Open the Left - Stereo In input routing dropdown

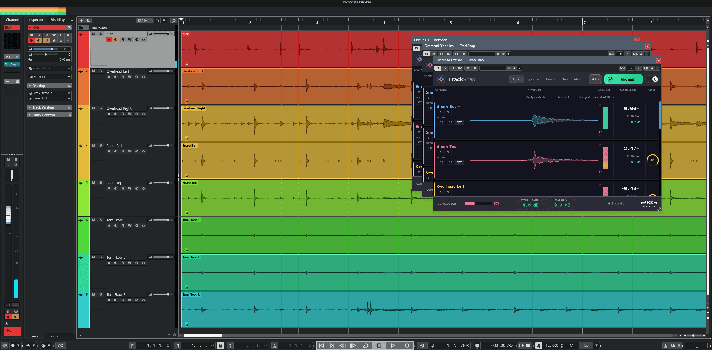pos(50,93)
